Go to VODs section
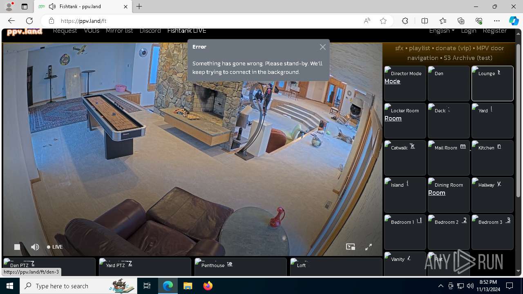The image size is (523, 294). (92, 31)
